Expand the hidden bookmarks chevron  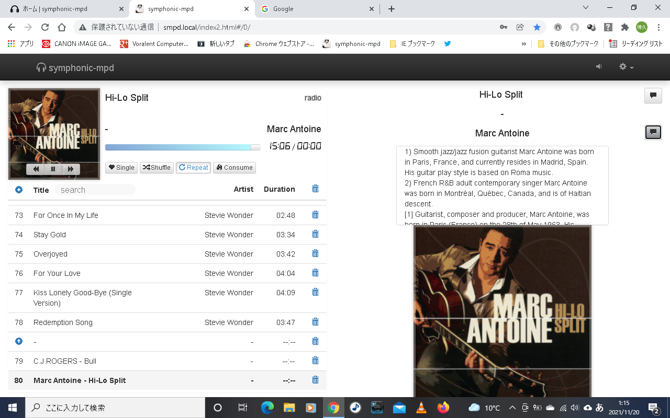[523, 44]
